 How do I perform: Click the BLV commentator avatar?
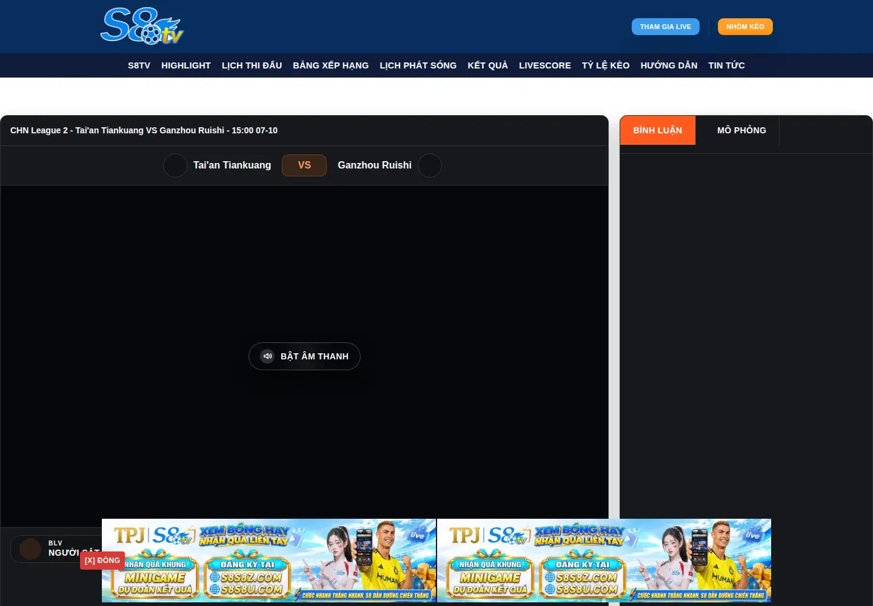tap(30, 549)
